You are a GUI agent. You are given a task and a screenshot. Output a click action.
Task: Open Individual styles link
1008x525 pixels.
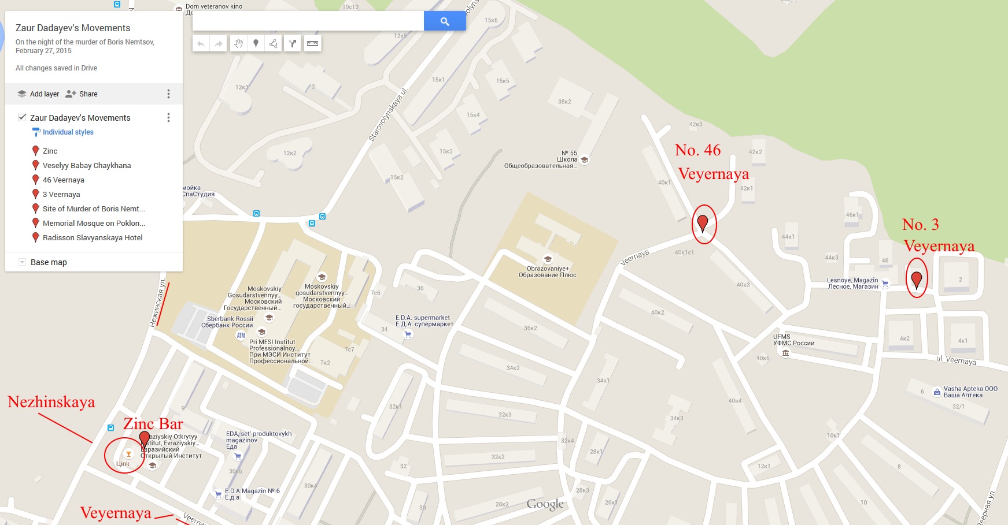[x=68, y=132]
